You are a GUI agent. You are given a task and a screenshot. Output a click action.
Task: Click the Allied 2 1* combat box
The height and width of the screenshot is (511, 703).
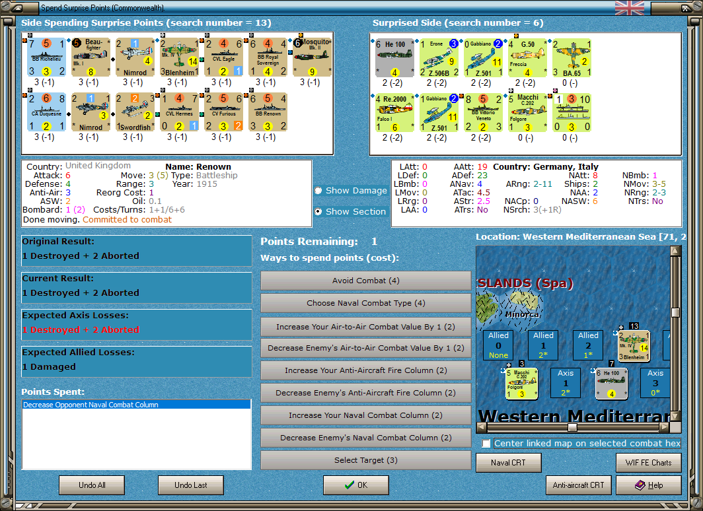tap(588, 345)
